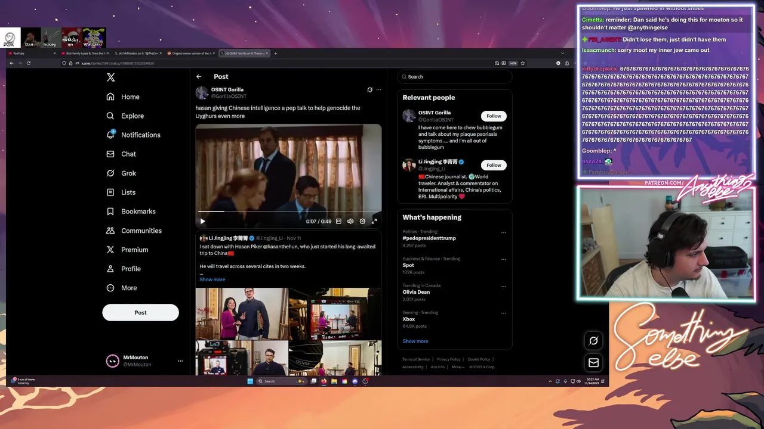Open Lists in the sidebar
Image resolution: width=764 pixels, height=429 pixels.
tap(121, 192)
